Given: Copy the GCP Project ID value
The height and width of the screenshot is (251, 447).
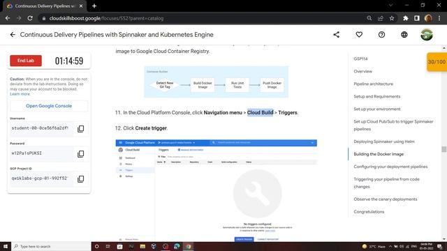Looking at the screenshot, I should pyautogui.click(x=81, y=179).
